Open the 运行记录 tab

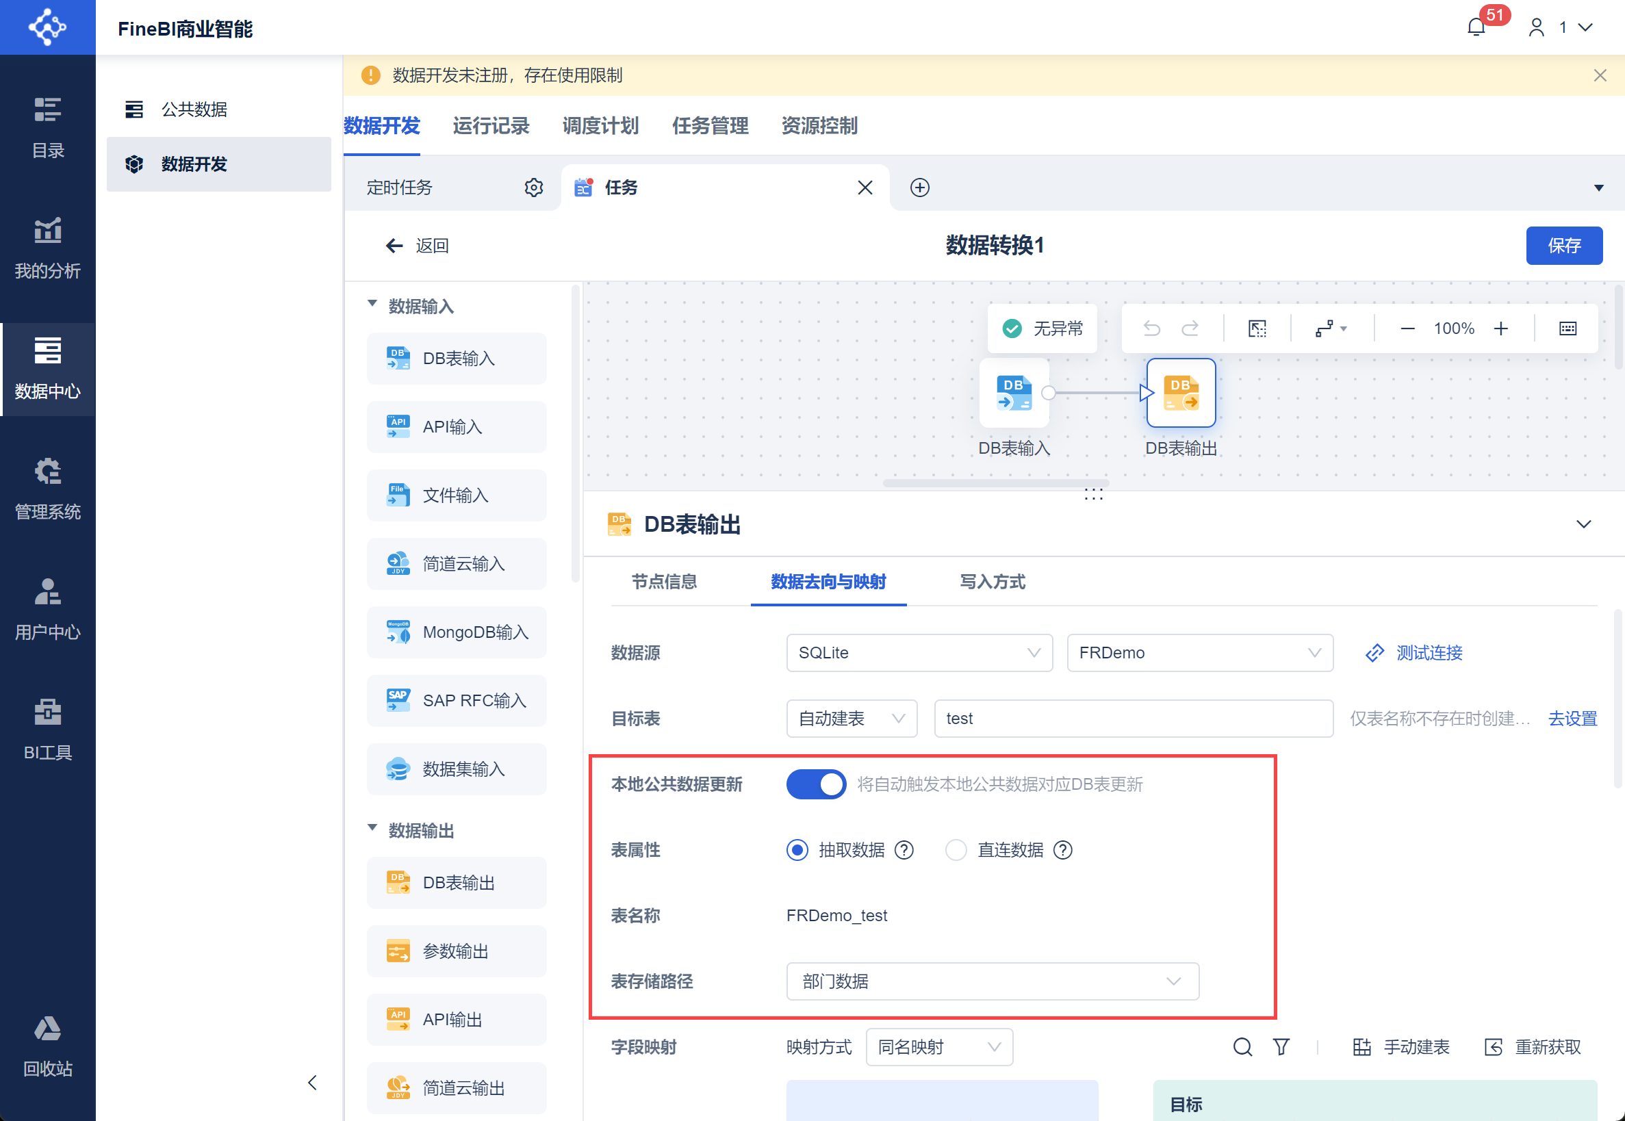[490, 127]
